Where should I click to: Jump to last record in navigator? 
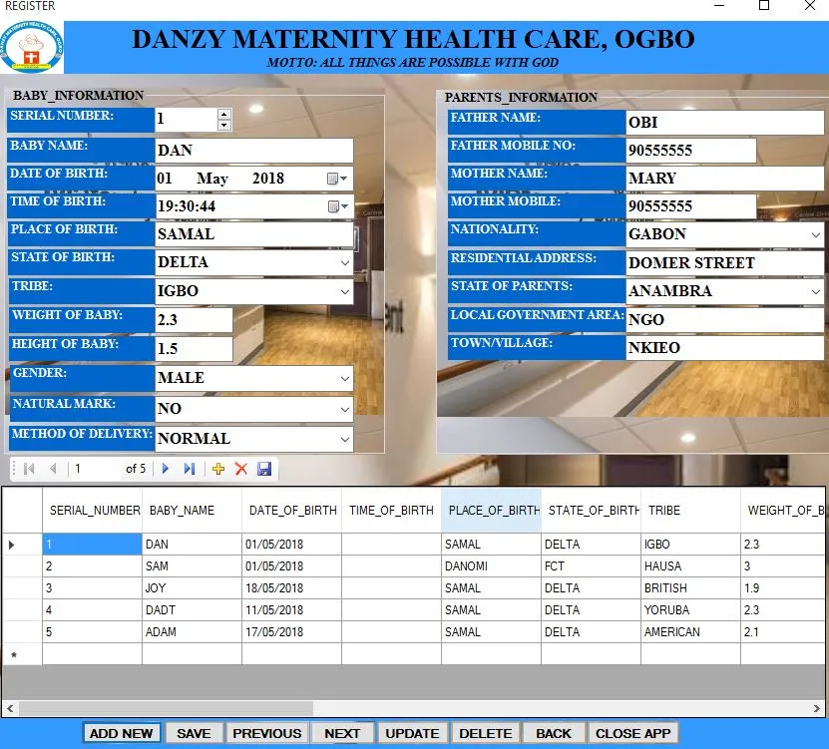[x=190, y=469]
